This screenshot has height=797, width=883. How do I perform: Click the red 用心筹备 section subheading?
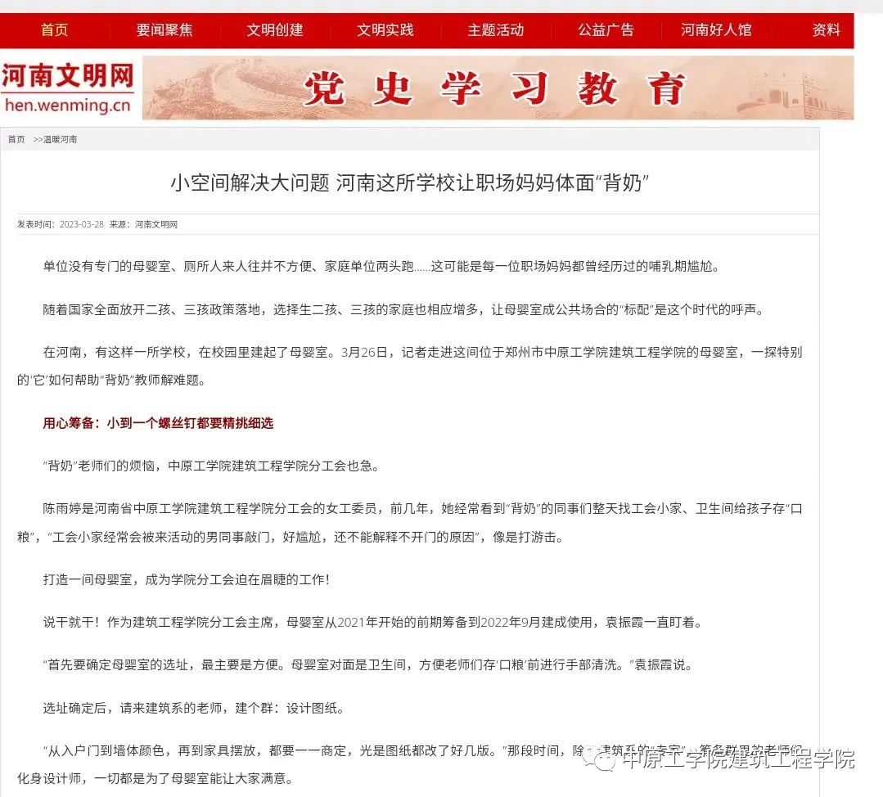[x=158, y=423]
